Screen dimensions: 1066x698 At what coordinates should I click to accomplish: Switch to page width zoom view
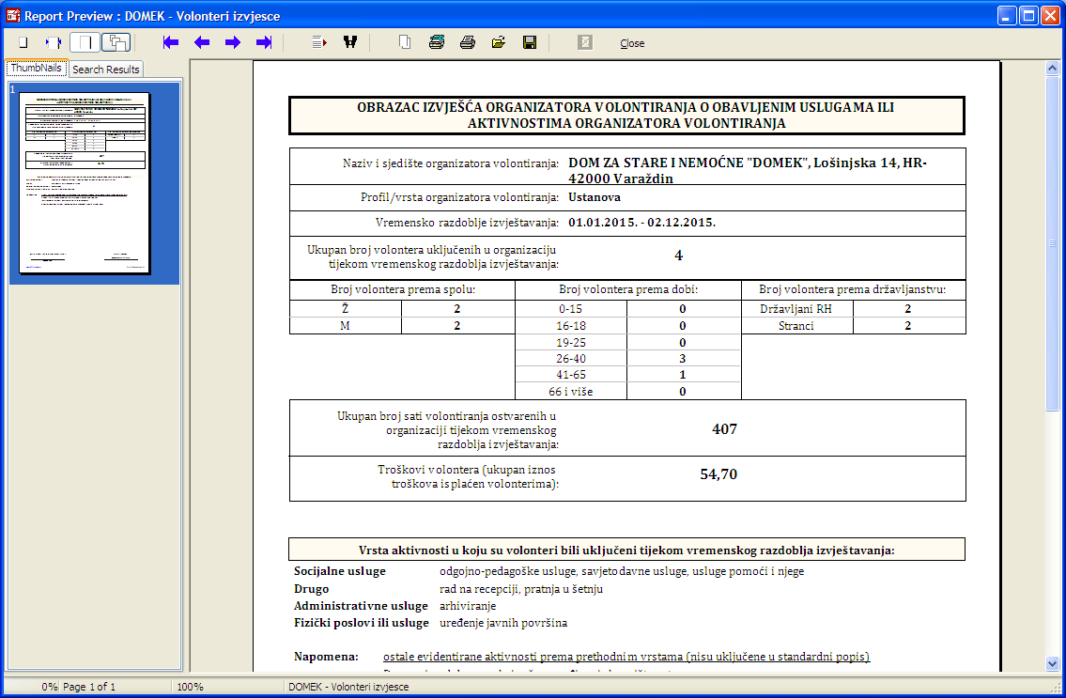(54, 42)
